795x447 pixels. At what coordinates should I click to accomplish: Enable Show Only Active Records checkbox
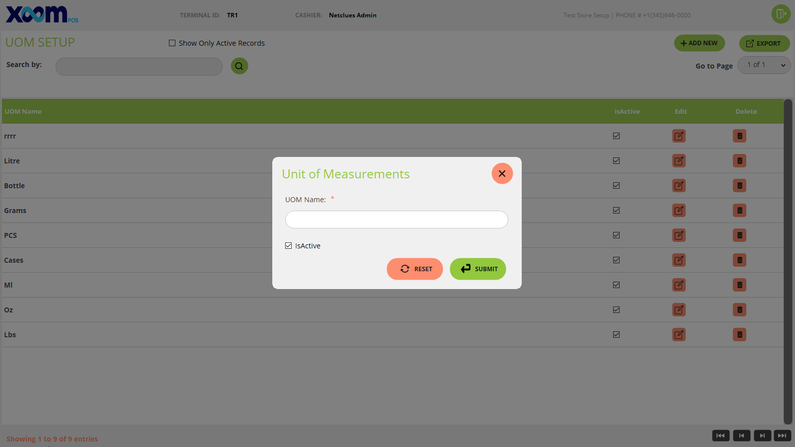pos(172,43)
